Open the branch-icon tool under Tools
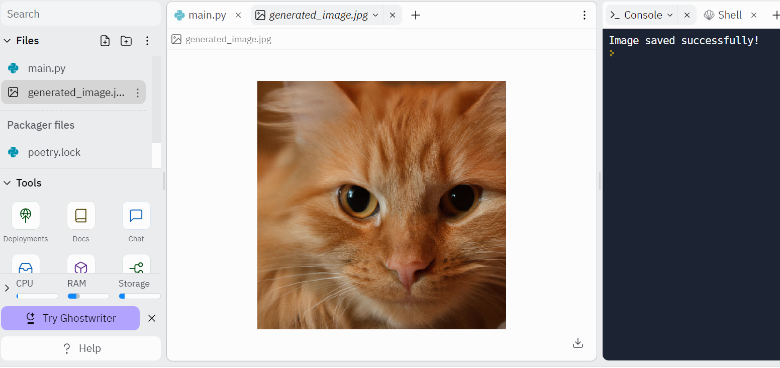This screenshot has height=368, width=780. point(136,264)
